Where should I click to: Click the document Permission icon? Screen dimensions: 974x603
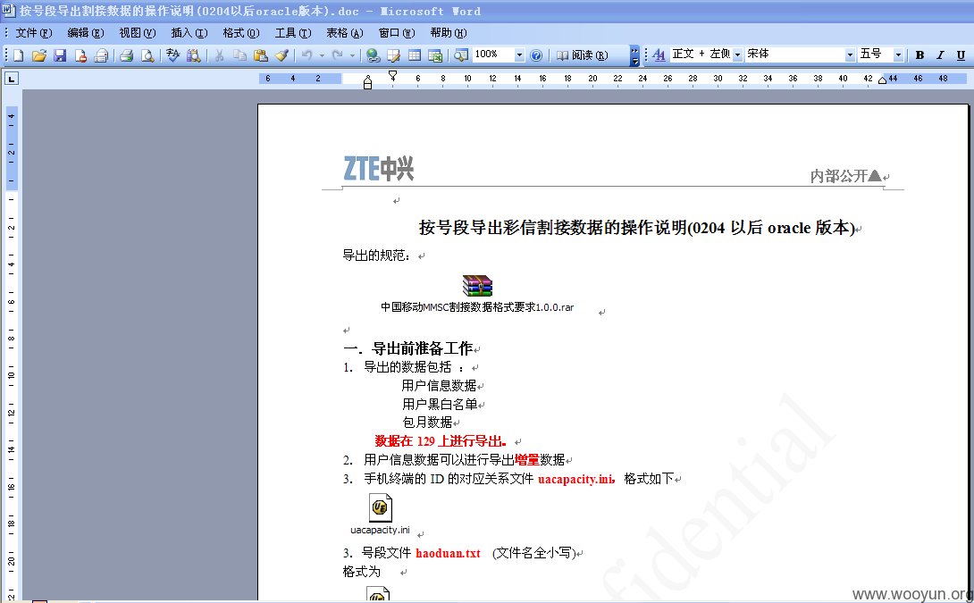(80, 55)
